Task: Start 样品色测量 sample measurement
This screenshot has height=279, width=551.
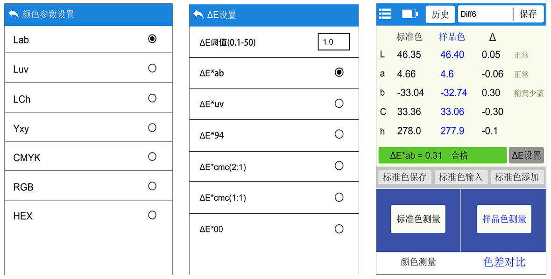Action: (504, 219)
